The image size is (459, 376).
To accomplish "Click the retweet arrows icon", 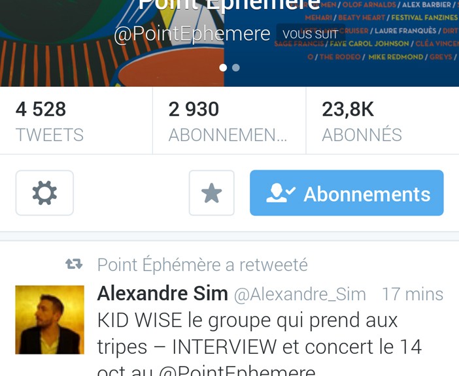I will coord(74,264).
